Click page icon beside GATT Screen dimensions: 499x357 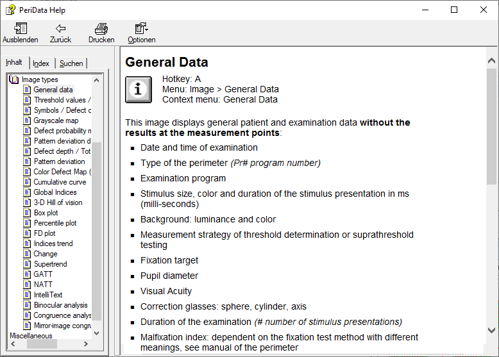[27, 274]
